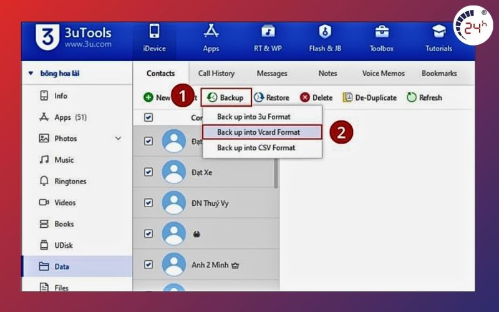The image size is (499, 312).
Task: Switch to the Bookmarks tab
Action: pyautogui.click(x=439, y=73)
